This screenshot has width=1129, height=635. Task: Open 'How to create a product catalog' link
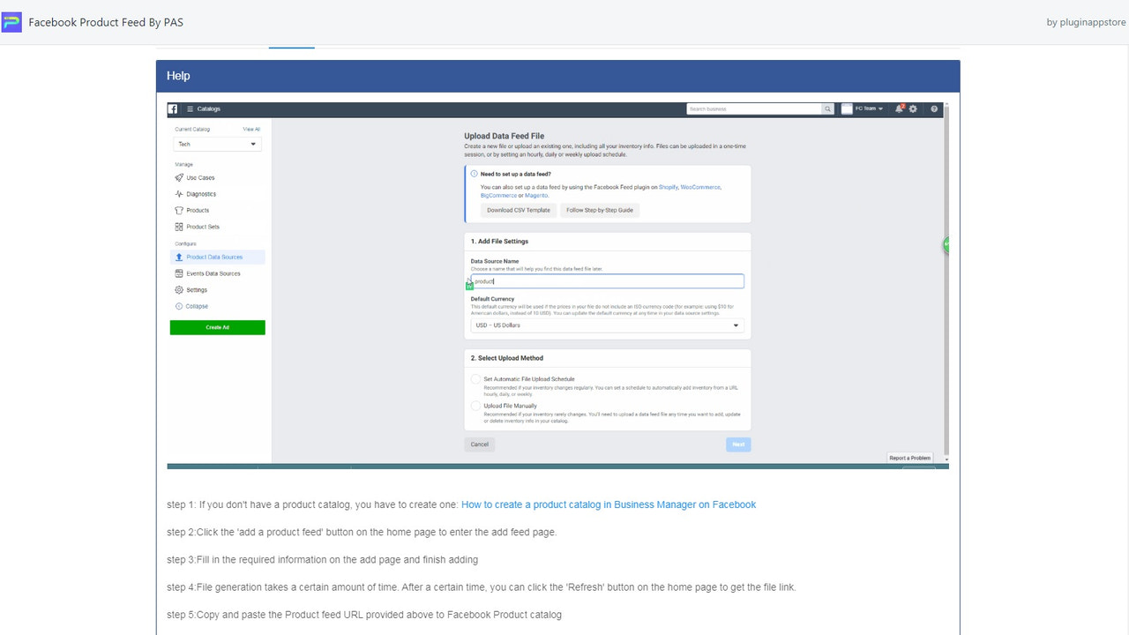609,504
